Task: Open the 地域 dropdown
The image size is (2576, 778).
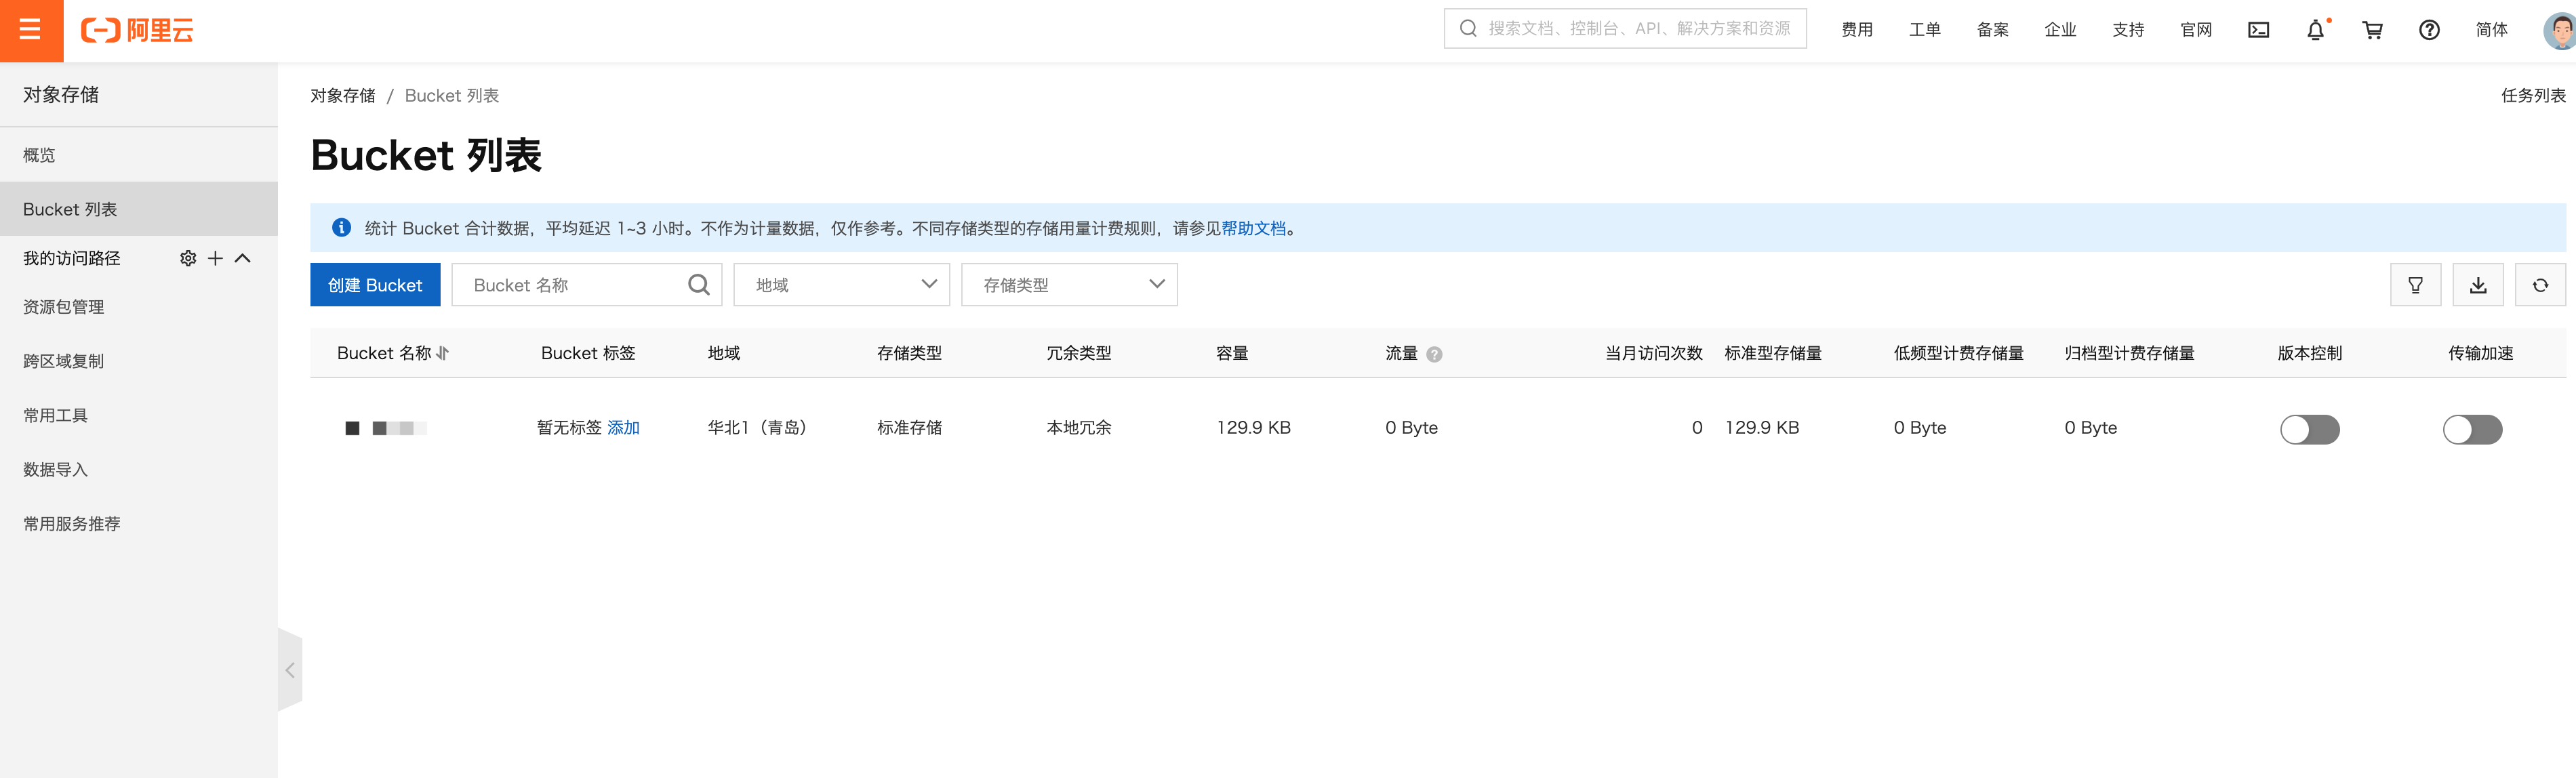Action: 840,284
